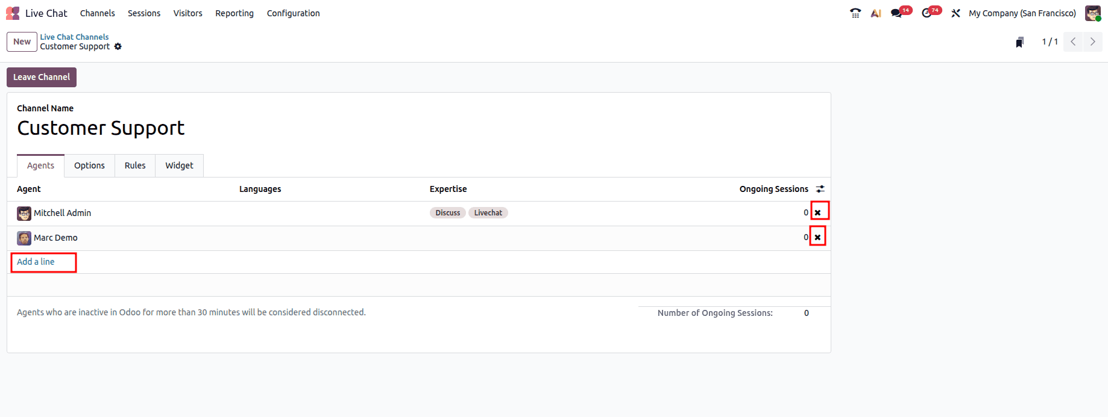Open the Configuration menu
Viewport: 1108px width, 417px height.
pyautogui.click(x=294, y=13)
